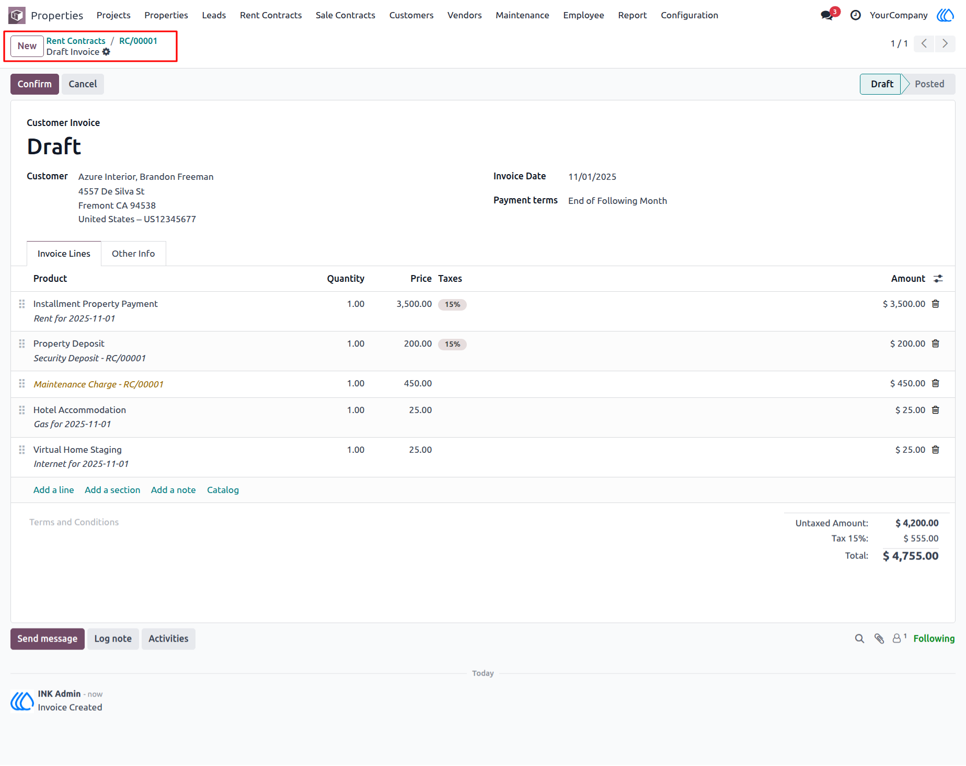Attach files with the paperclip icon
The width and height of the screenshot is (966, 766).
[x=879, y=638]
